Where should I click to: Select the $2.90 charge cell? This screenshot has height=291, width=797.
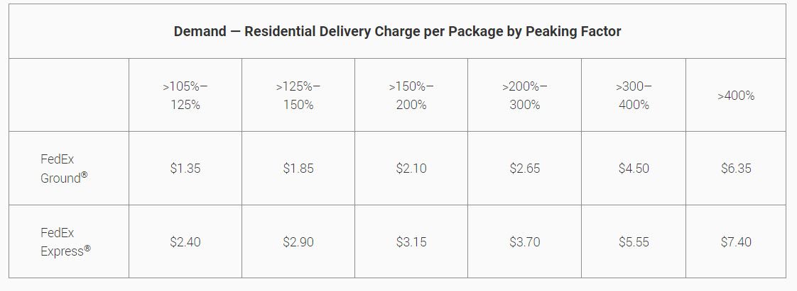tap(298, 242)
